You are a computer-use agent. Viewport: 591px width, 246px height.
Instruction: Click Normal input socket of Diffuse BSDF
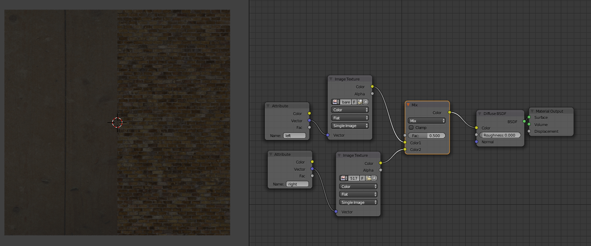(476, 142)
